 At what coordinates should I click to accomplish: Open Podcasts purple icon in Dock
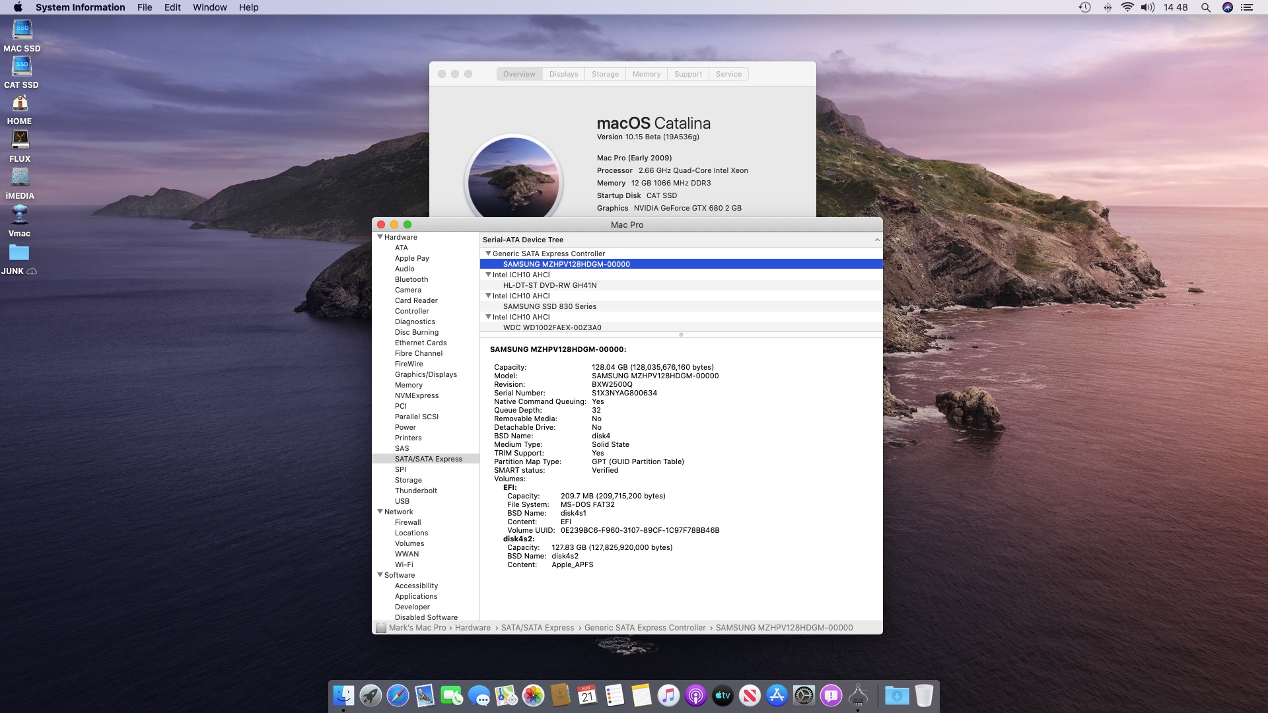(x=695, y=696)
